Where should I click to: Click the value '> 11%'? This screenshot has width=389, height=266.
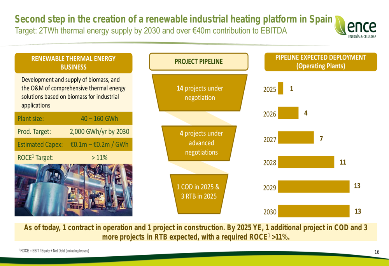[99, 158]
